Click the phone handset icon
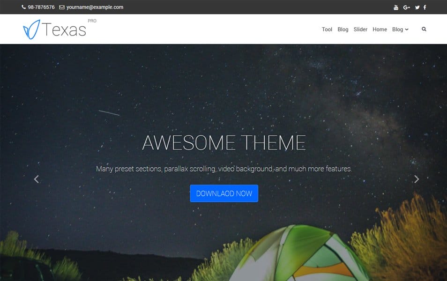The image size is (447, 281). pos(24,7)
